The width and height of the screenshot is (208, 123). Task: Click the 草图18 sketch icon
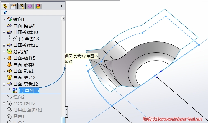tap(15, 39)
